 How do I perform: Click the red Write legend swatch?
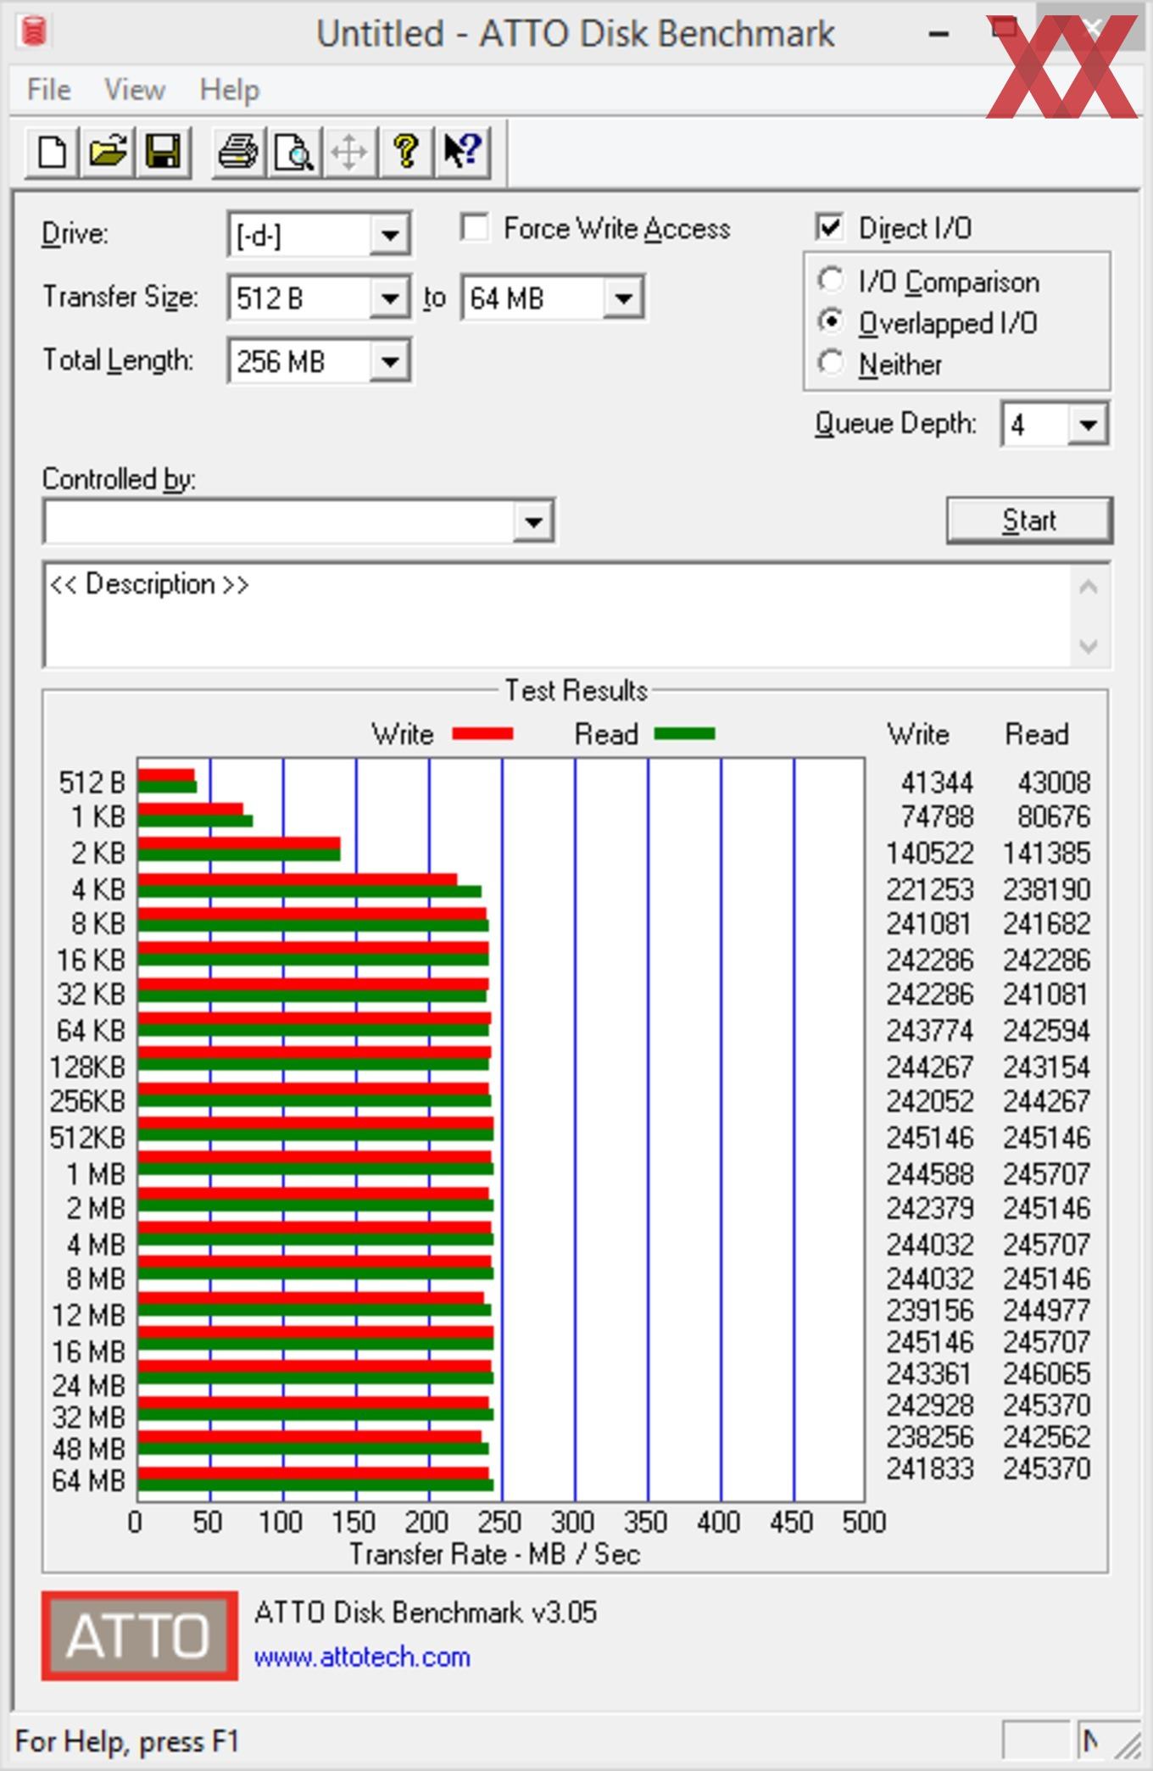click(x=482, y=733)
